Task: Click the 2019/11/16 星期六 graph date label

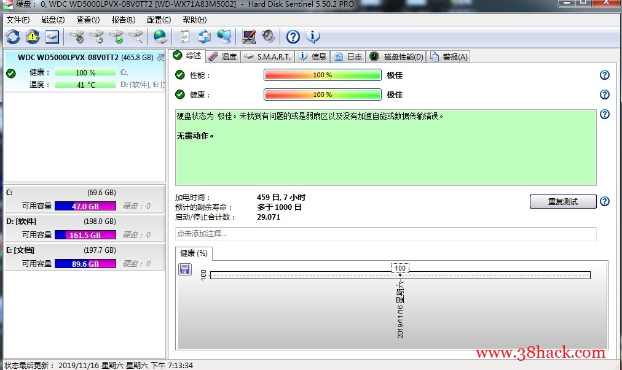Action: [400, 309]
